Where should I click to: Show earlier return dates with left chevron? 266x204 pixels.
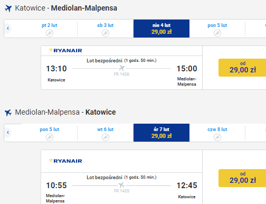pos(8,132)
